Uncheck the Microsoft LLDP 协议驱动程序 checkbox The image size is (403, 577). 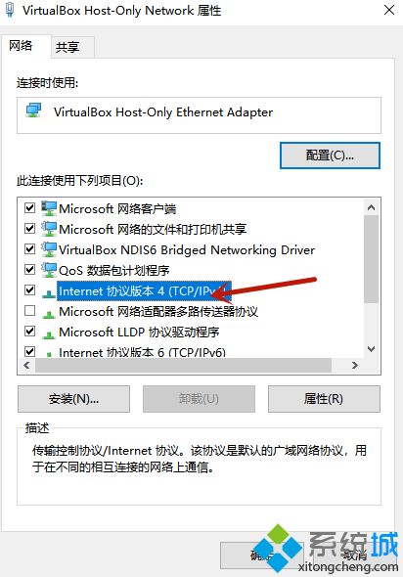point(29,332)
